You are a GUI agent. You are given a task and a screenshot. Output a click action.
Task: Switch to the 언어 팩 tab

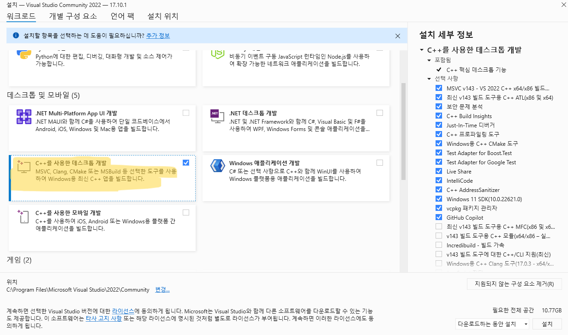coord(122,16)
